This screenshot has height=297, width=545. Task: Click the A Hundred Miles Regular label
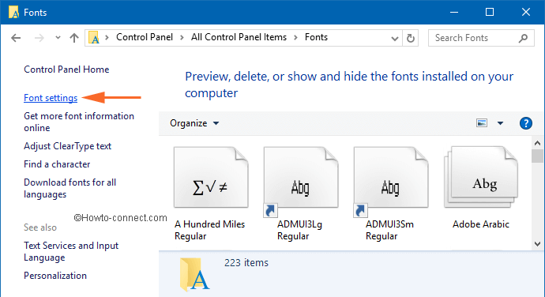click(209, 230)
